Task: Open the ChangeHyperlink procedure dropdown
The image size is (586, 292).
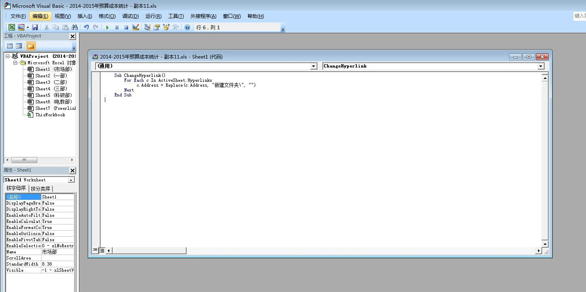Action: pyautogui.click(x=540, y=66)
